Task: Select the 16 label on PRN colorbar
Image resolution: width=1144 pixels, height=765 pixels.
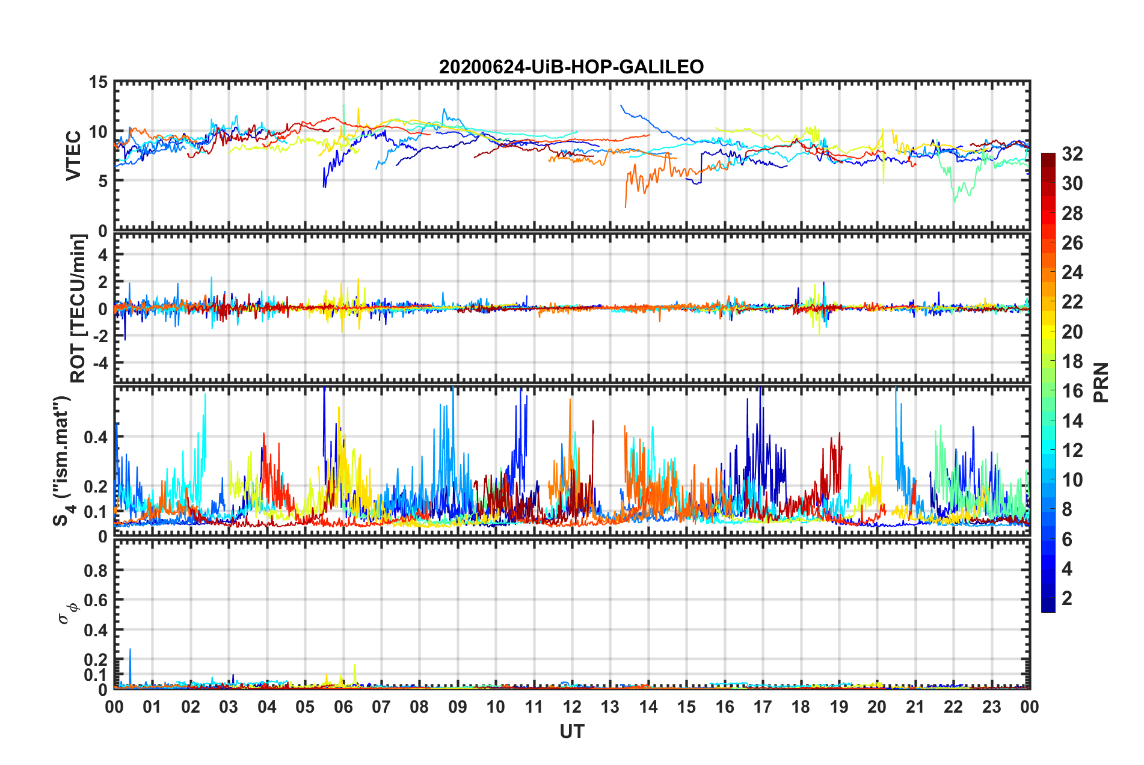Action: (x=1072, y=391)
